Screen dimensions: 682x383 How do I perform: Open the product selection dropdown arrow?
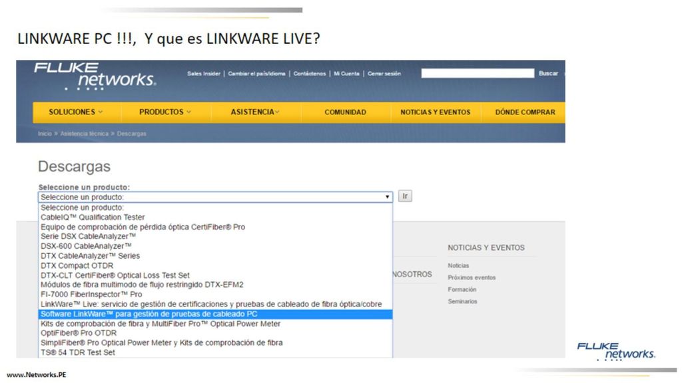tap(387, 197)
